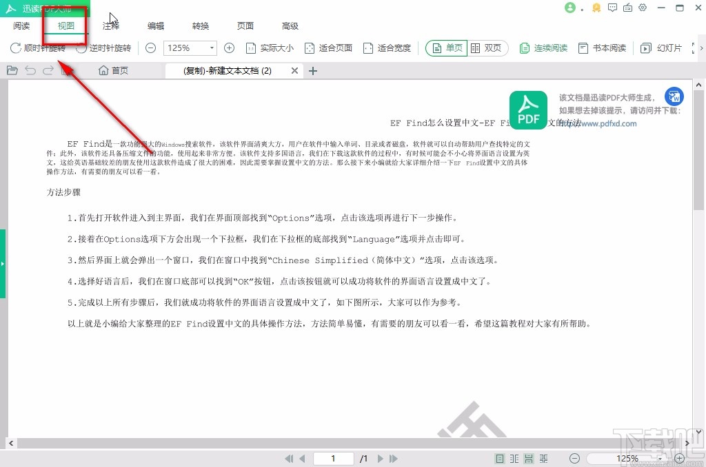Screen dimensions: 706x467
Task: Click the undo arrow button
Action: 30,70
